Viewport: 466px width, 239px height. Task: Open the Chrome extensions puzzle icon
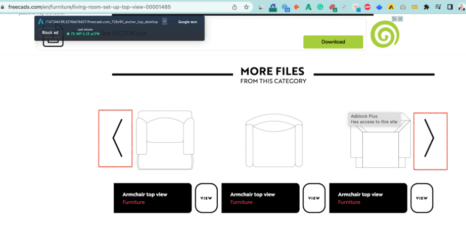[427, 7]
